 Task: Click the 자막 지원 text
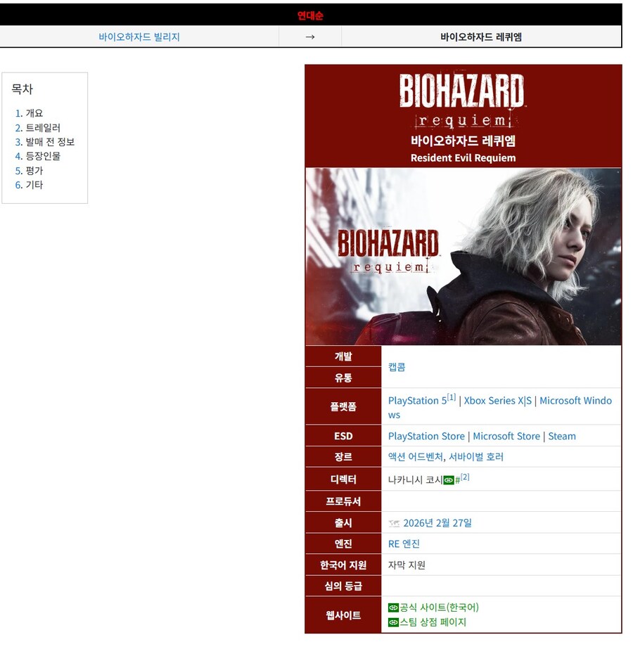click(407, 565)
